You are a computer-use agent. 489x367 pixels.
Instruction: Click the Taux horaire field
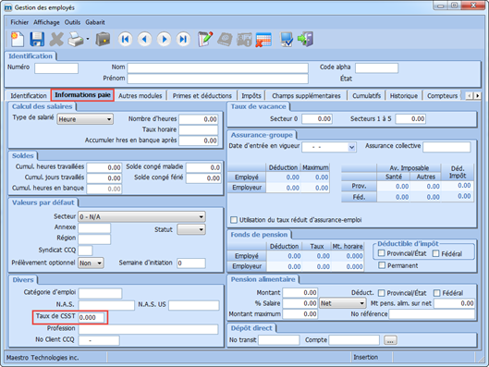(199, 129)
